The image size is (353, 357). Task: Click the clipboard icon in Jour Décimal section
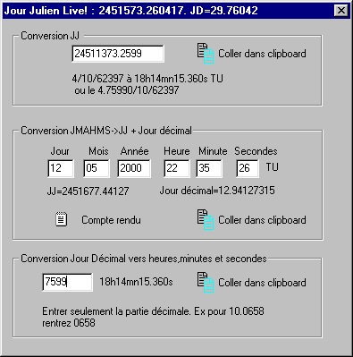(x=206, y=283)
